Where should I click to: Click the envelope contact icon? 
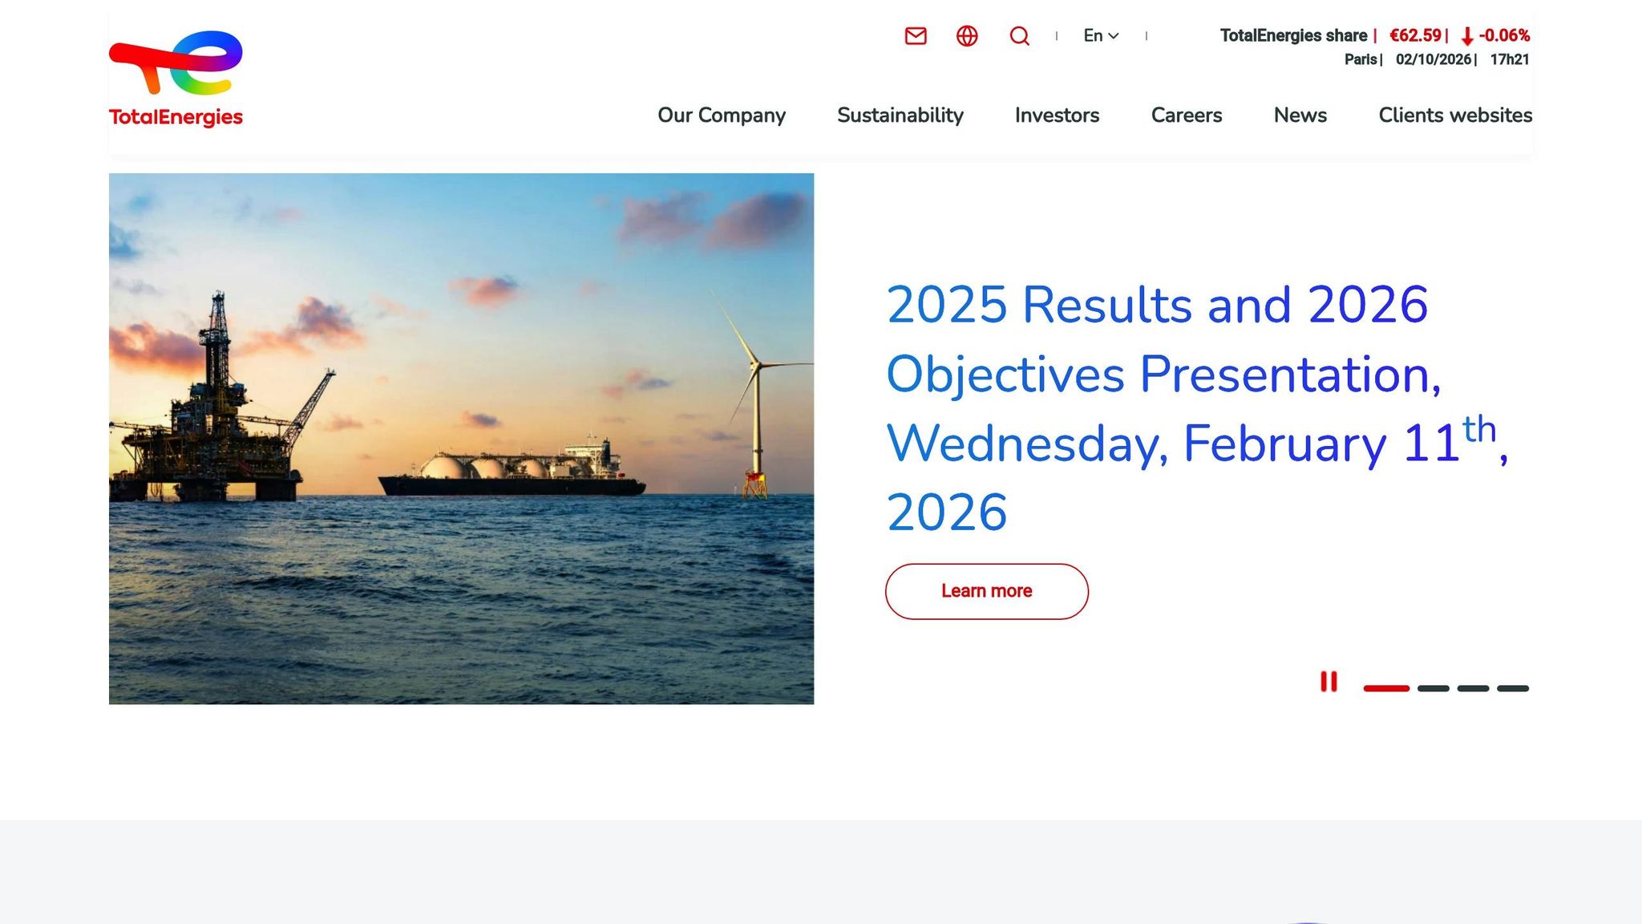(916, 36)
